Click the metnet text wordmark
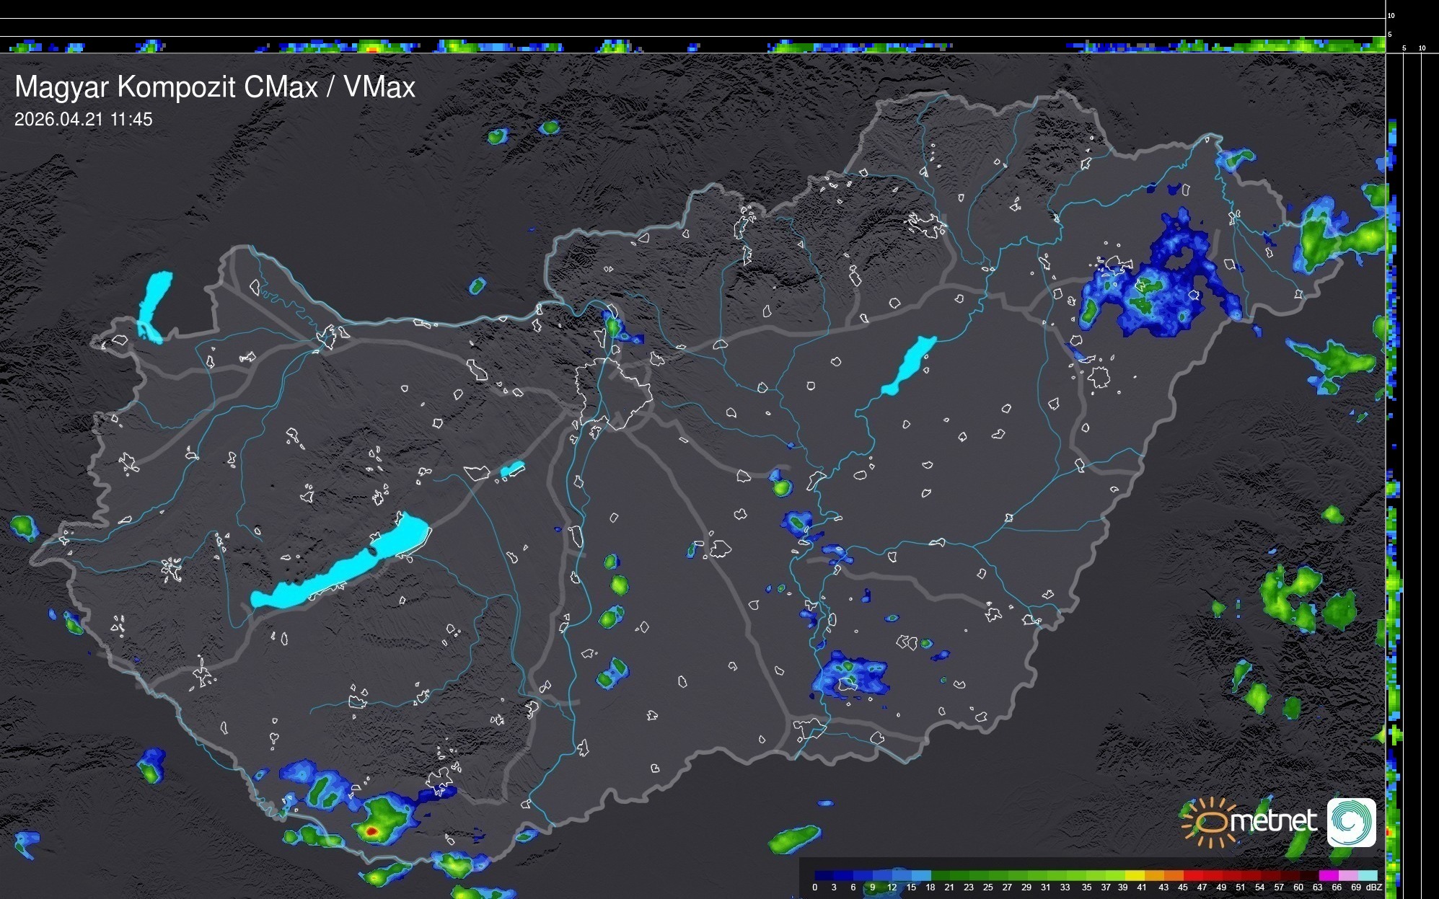The width and height of the screenshot is (1439, 899). coord(1273,820)
